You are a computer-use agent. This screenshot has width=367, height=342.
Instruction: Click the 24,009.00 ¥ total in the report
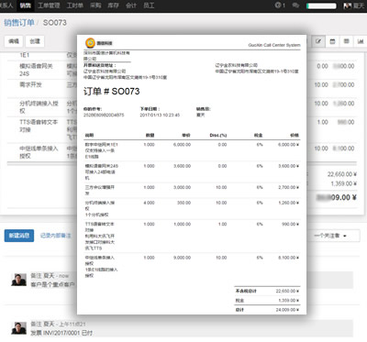click(x=287, y=310)
